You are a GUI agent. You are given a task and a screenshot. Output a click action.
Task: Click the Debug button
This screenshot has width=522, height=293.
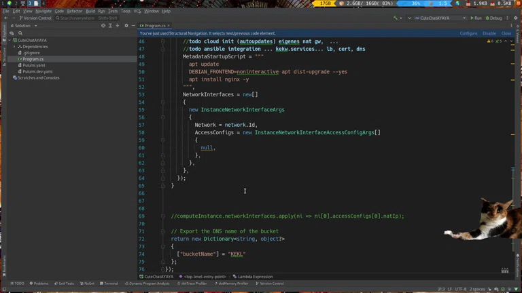[493, 18]
